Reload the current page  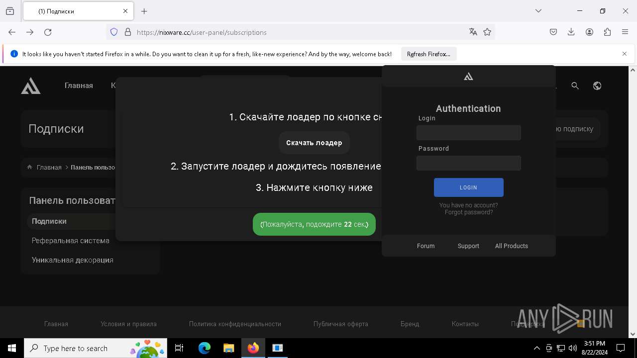(x=48, y=32)
